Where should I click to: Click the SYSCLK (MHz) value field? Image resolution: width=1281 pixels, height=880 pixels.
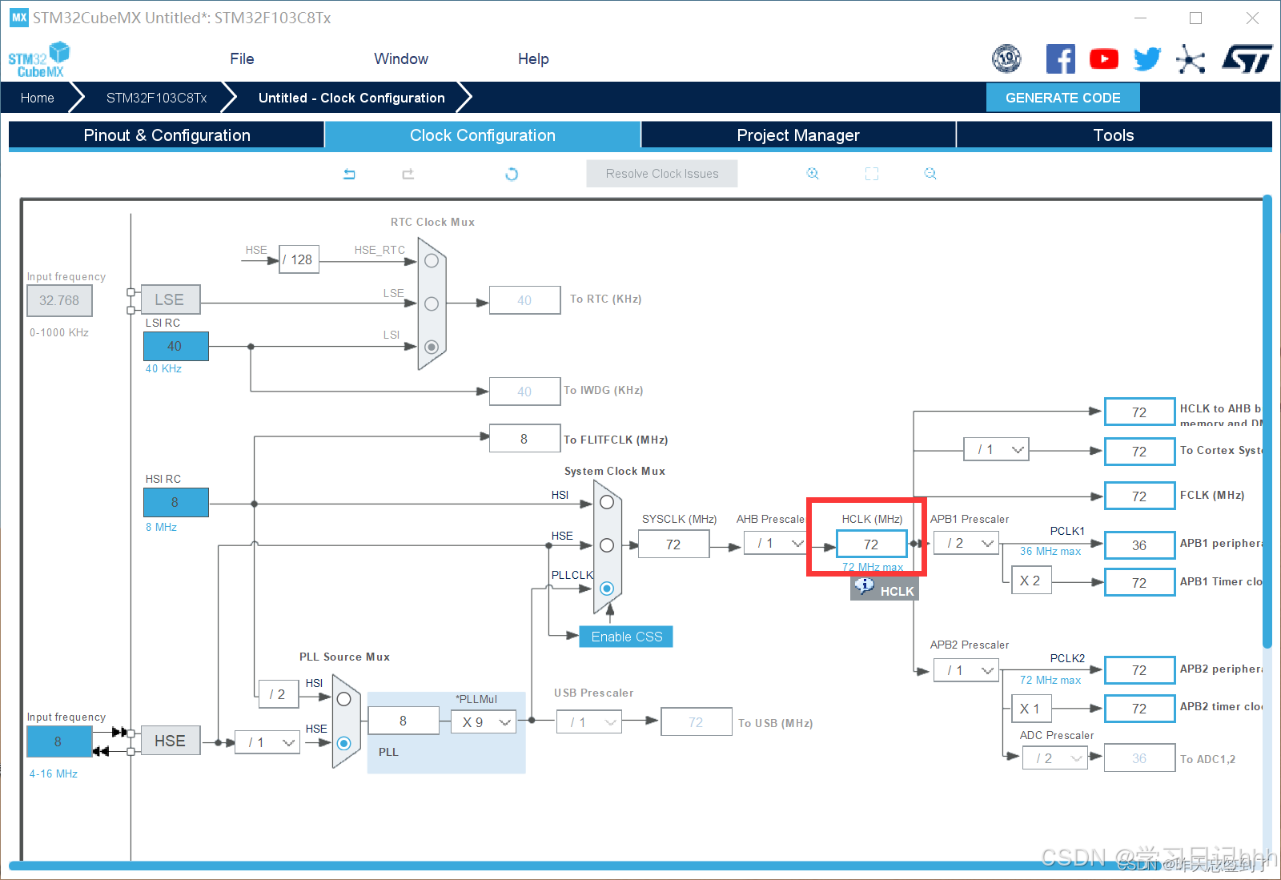pyautogui.click(x=674, y=544)
